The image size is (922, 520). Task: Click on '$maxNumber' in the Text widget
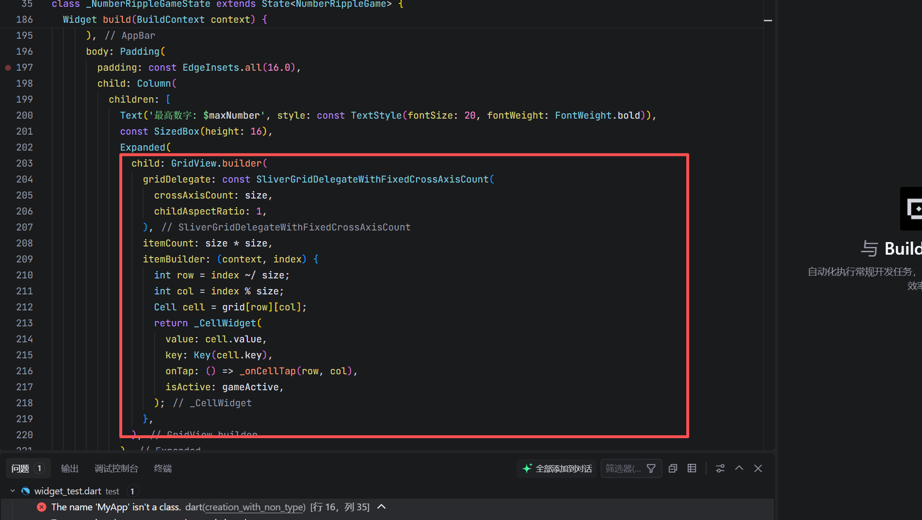[232, 116]
